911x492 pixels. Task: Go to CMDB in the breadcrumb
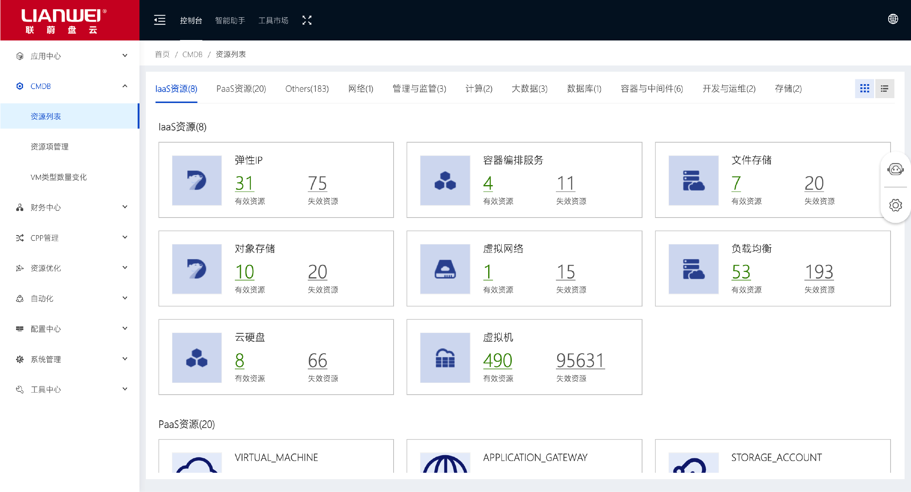192,54
